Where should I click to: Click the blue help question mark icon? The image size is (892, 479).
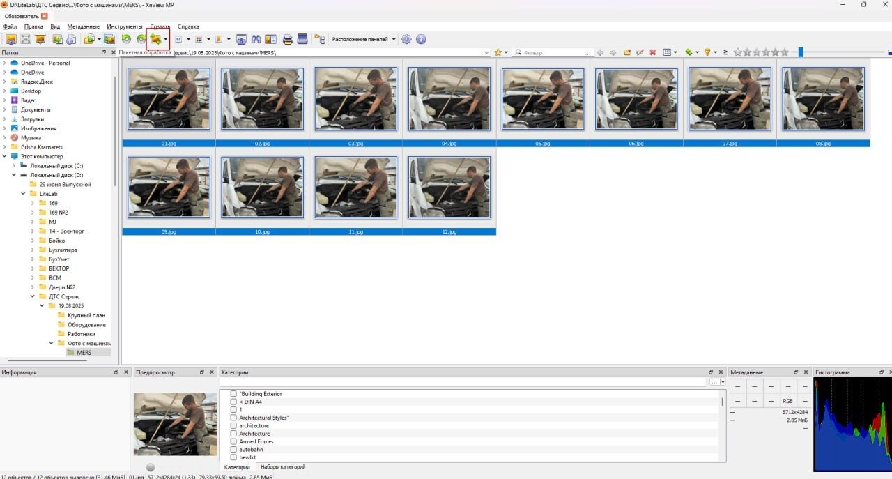point(421,39)
